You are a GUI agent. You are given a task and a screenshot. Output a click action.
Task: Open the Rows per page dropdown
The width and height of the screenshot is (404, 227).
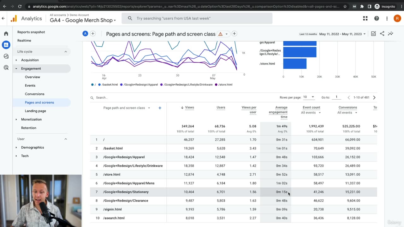pyautogui.click(x=309, y=97)
